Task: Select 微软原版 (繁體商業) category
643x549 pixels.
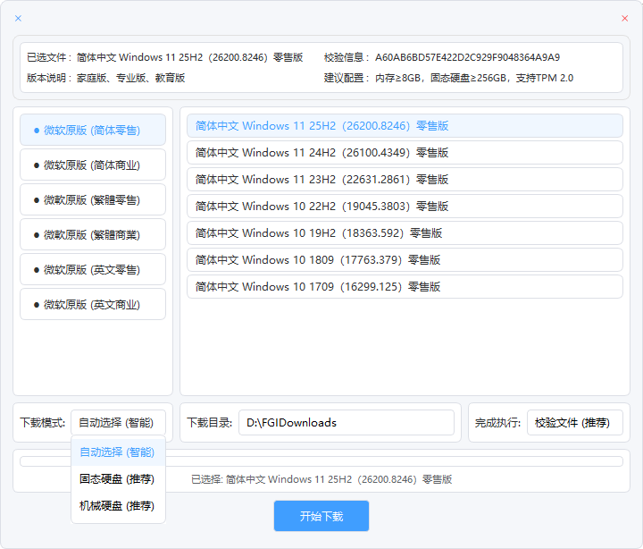Action: click(x=93, y=235)
